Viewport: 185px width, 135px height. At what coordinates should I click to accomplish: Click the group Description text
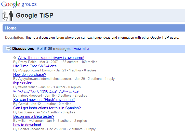coord(102,37)
